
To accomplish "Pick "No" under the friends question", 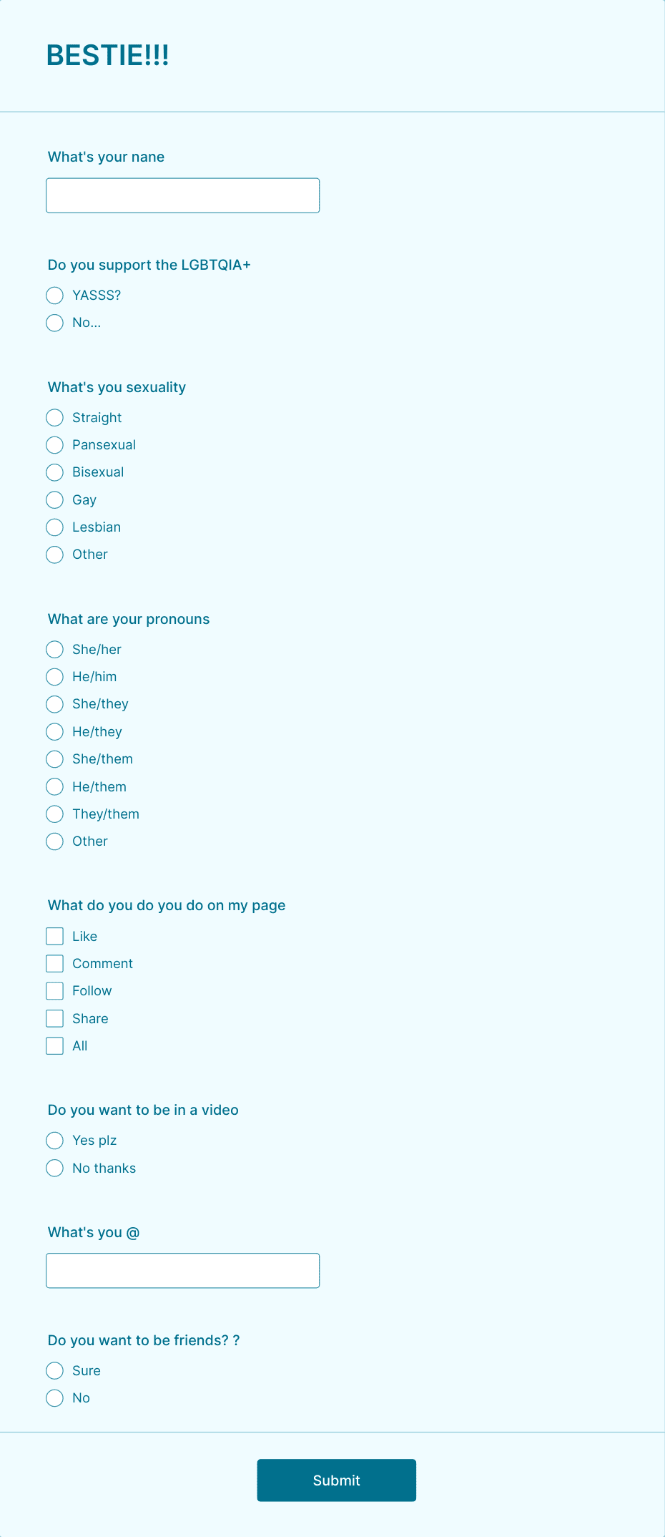I will coord(54,1398).
